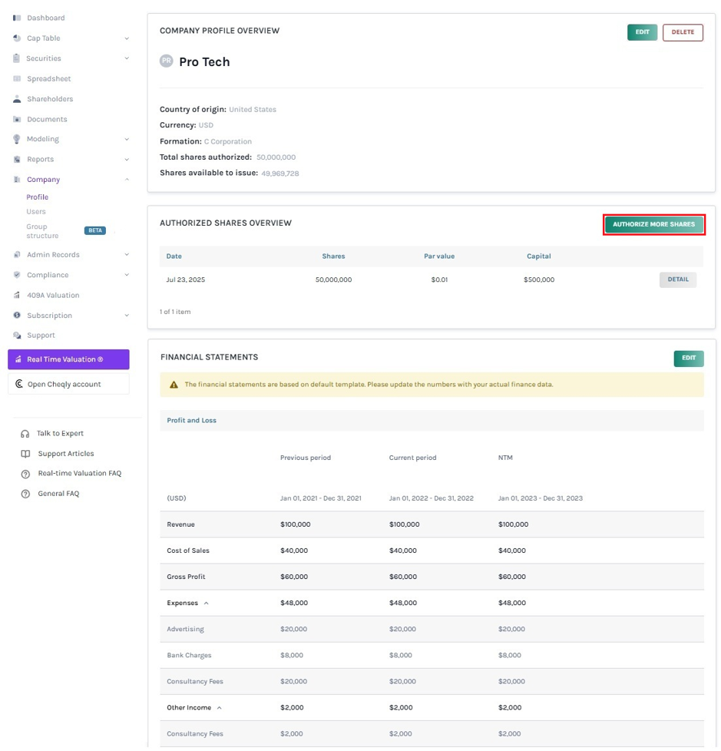This screenshot has width=721, height=751.
Task: Collapse the Expenses row caret
Action: click(207, 604)
